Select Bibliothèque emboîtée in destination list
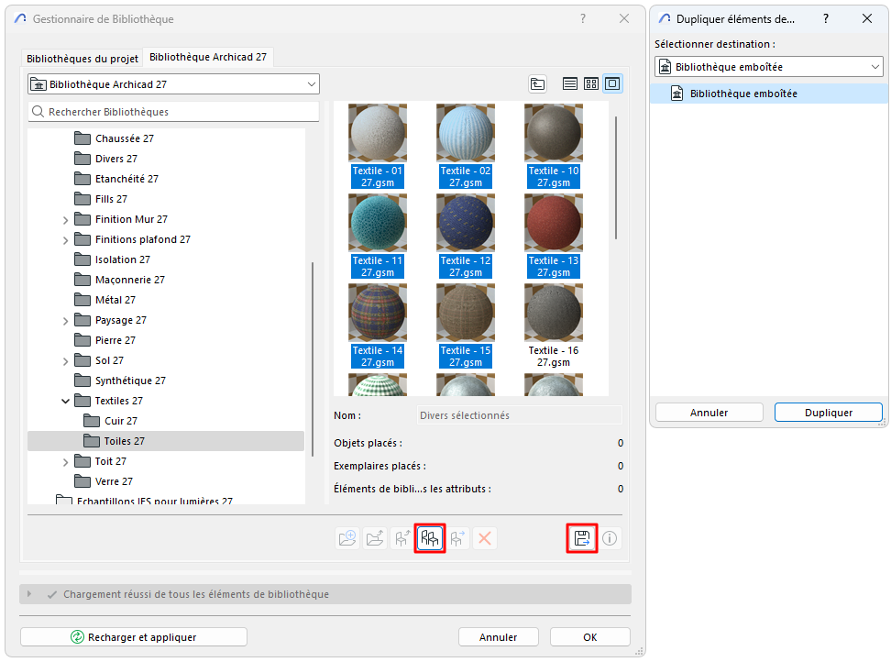This screenshot has height=662, width=891. pyautogui.click(x=769, y=94)
